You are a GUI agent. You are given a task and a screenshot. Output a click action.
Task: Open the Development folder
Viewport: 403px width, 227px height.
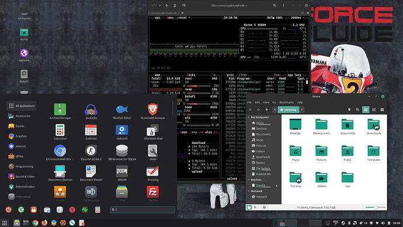coord(321,126)
